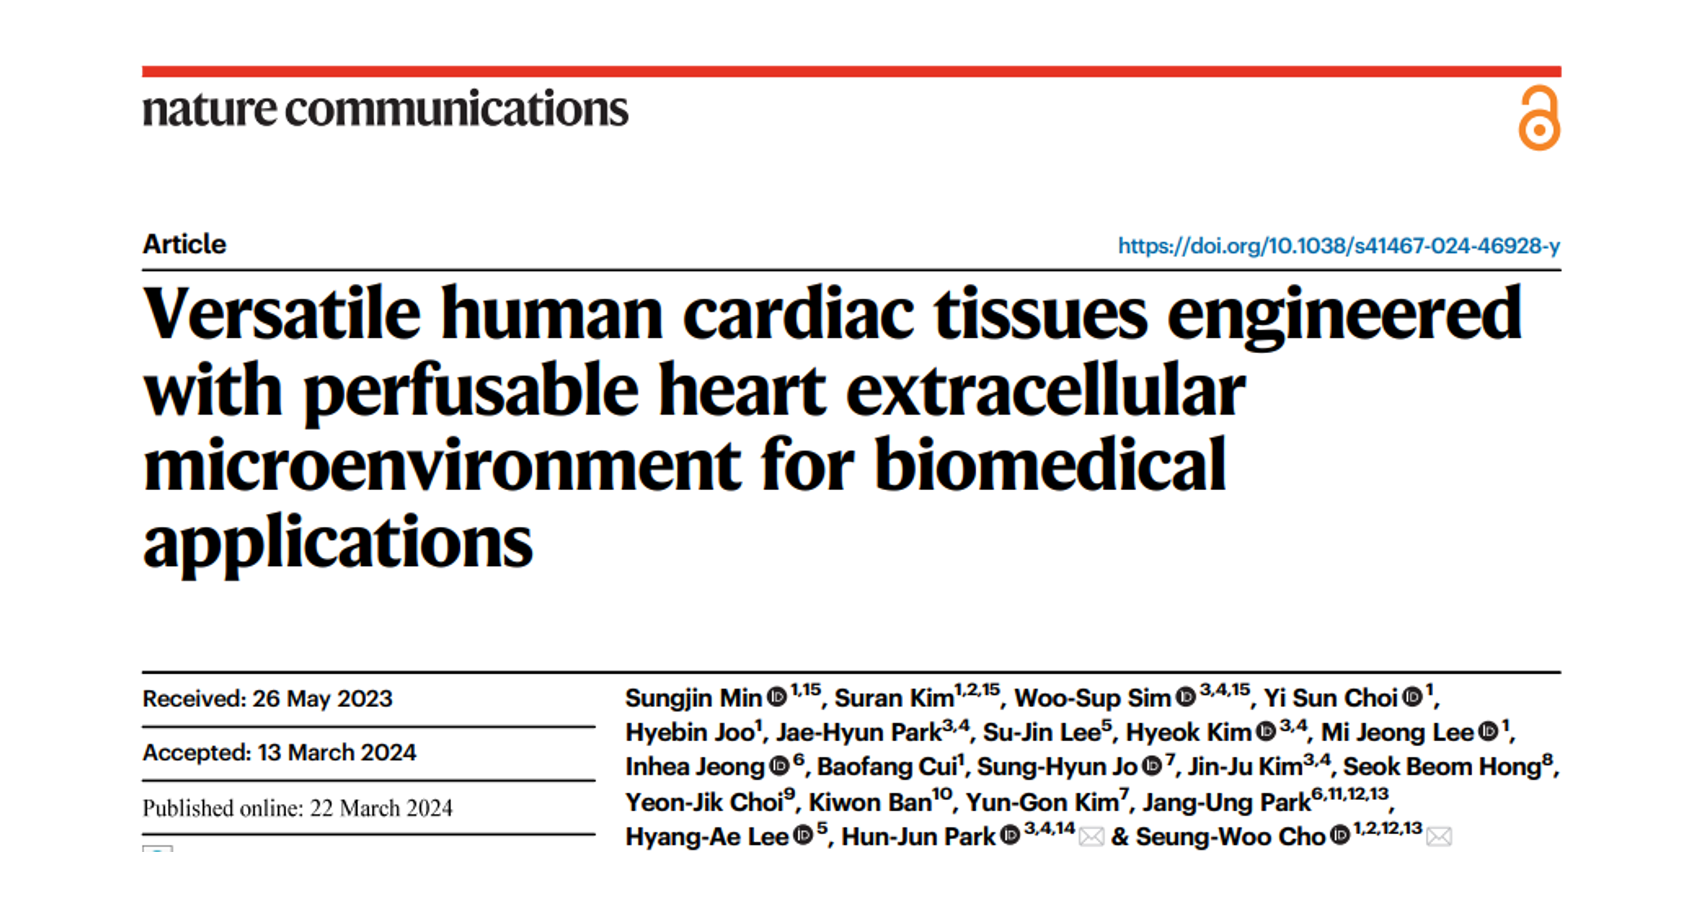Click ORCID icon after Yi Sun Choi
This screenshot has width=1699, height=911.
coord(1412,697)
